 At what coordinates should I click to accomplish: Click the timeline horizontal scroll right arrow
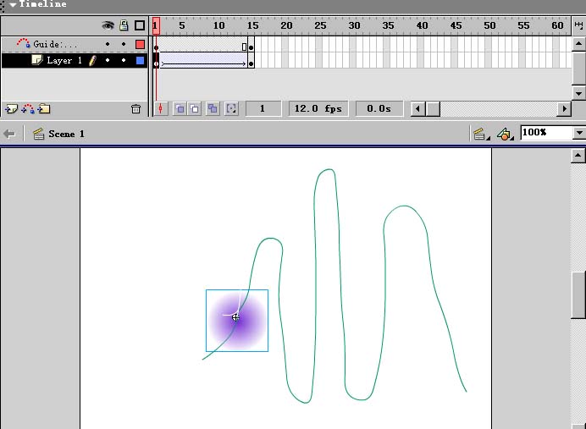click(564, 109)
